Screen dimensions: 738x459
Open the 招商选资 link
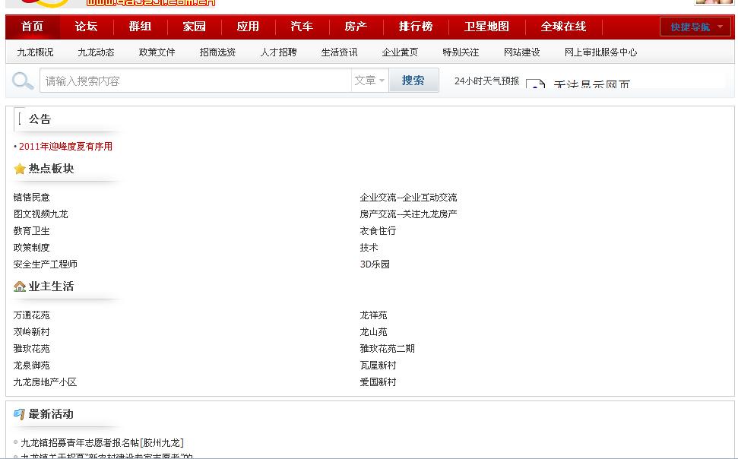217,52
